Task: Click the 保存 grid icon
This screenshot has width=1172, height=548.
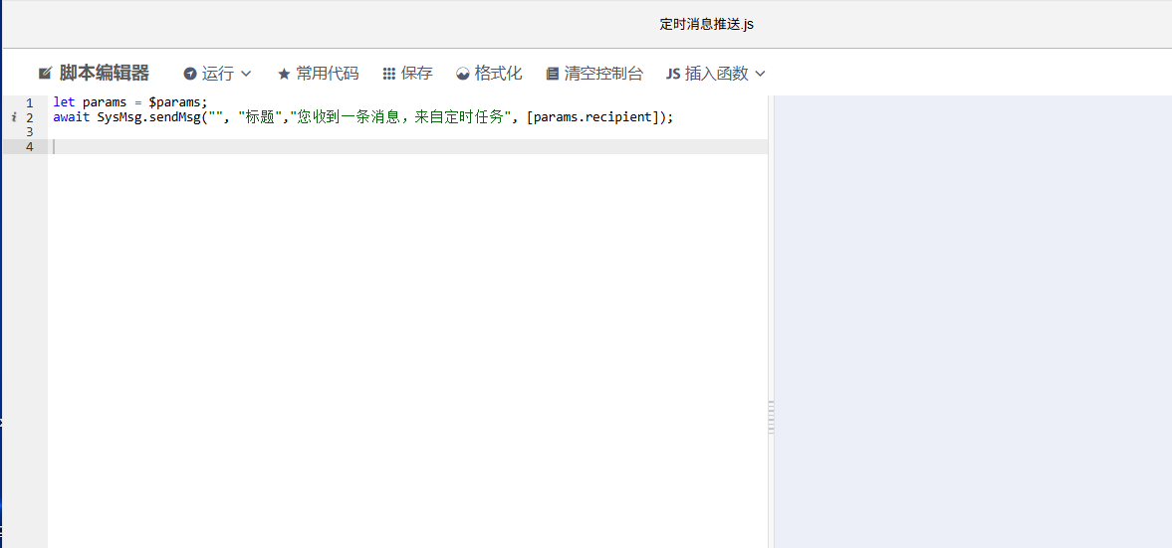Action: coord(388,74)
